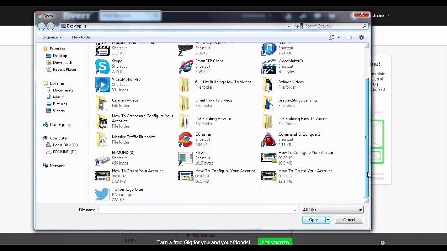Click the refresh icon beside address bar
The width and height of the screenshot is (447, 251).
[296, 26]
